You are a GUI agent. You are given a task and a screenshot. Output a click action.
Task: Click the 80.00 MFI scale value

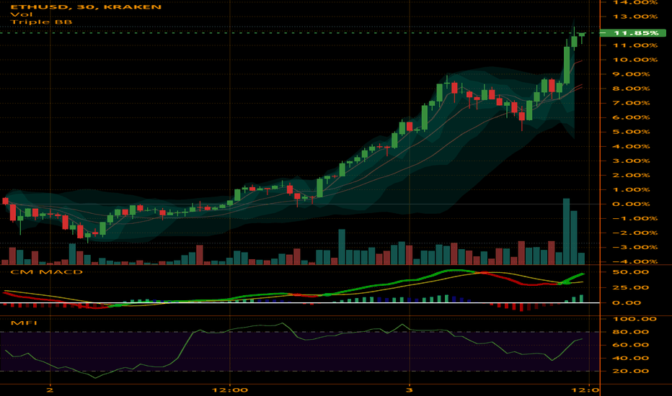coord(630,332)
